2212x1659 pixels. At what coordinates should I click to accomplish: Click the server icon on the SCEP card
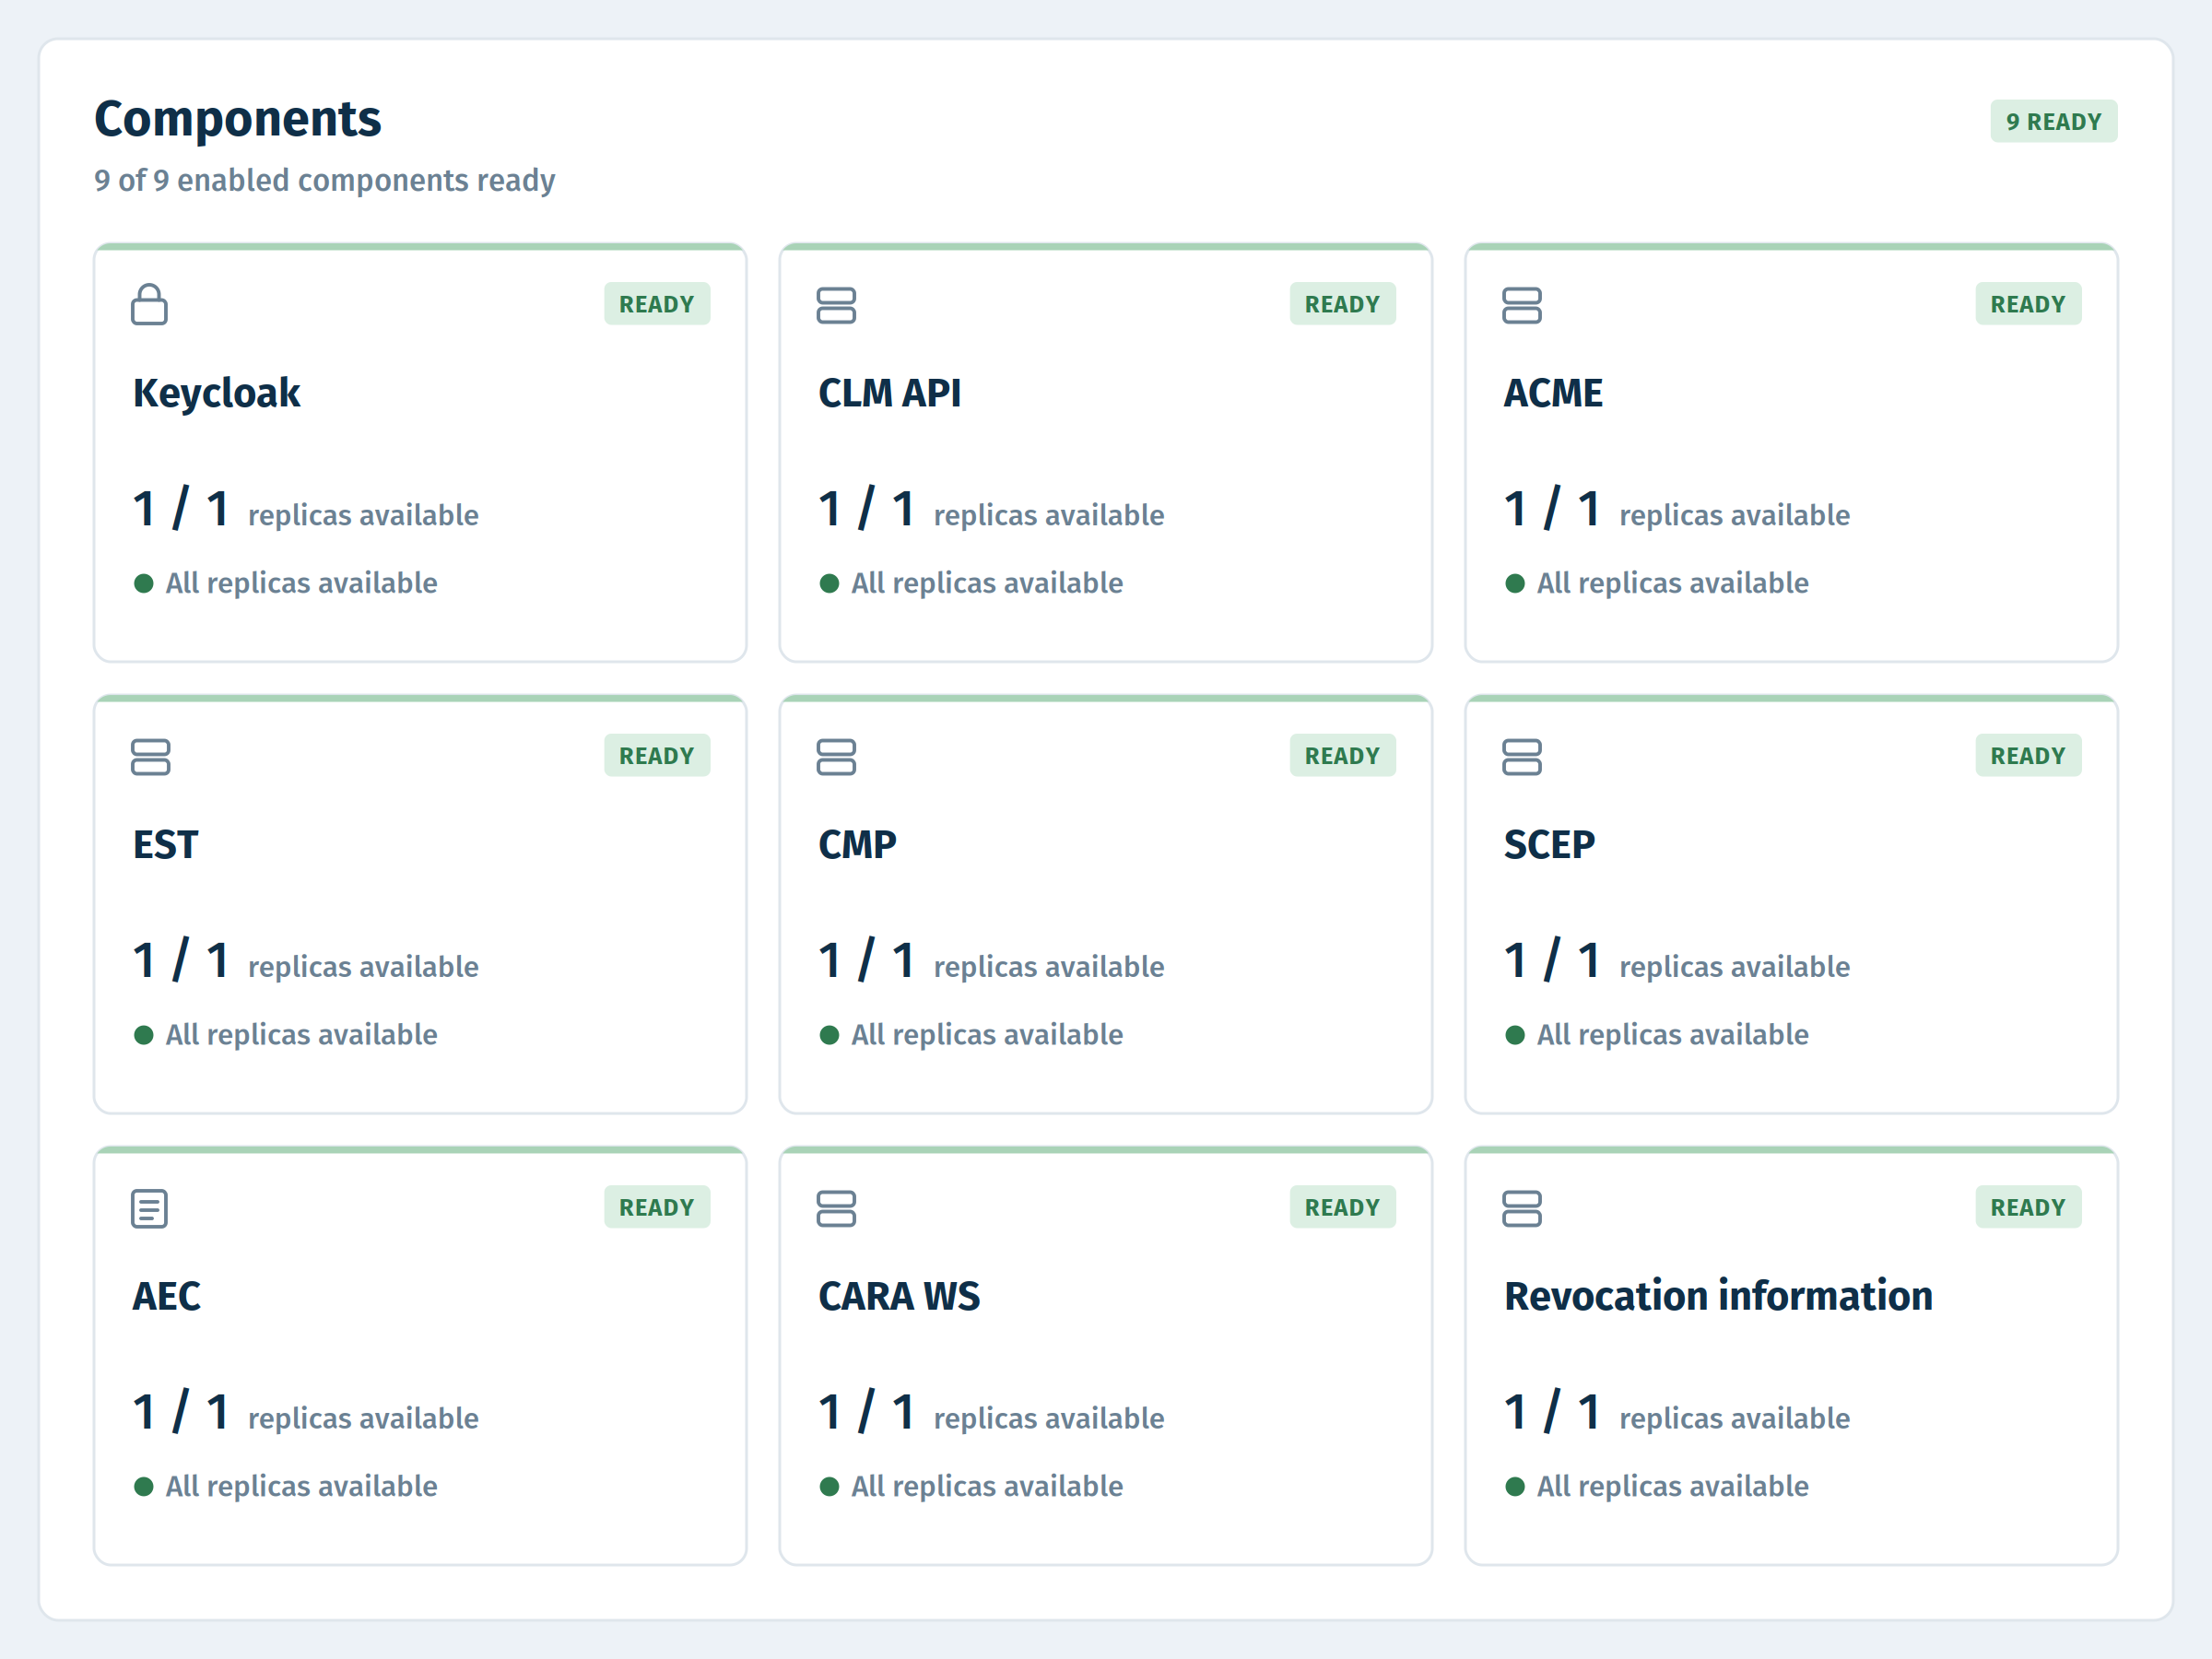1522,757
